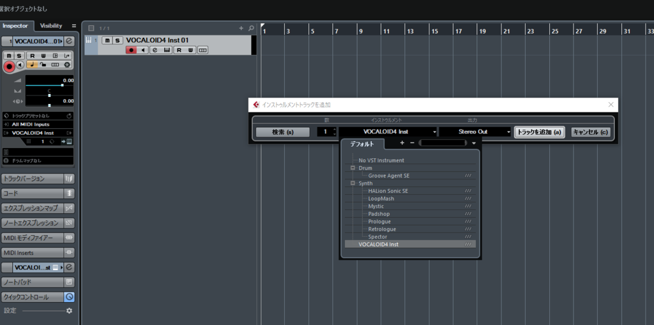This screenshot has width=654, height=325.
Task: Open Stereo Out output dropdown
Action: click(475, 132)
